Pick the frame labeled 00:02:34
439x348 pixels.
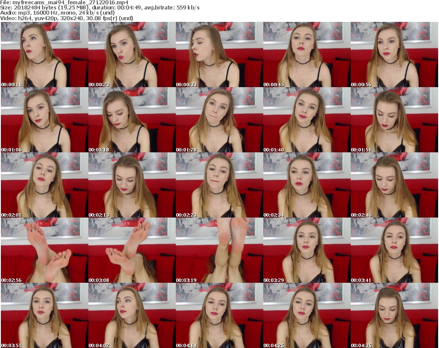point(307,185)
